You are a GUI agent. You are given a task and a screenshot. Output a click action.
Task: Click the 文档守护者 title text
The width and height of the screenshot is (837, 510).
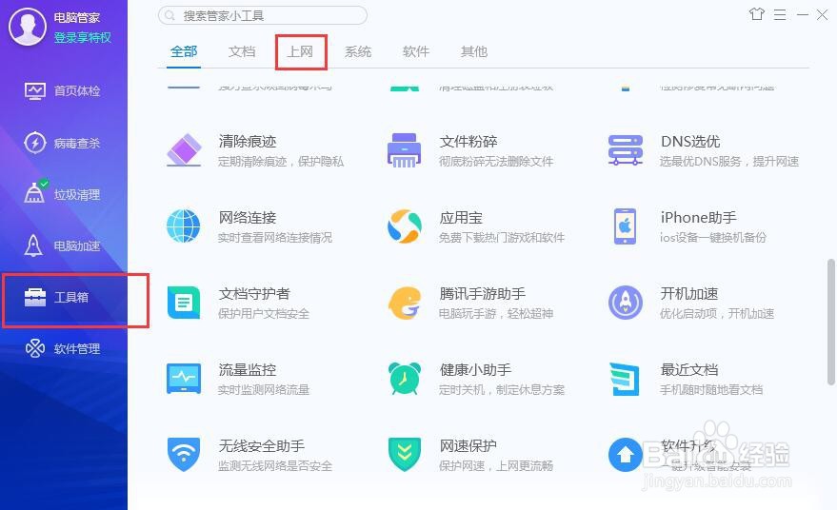point(254,294)
